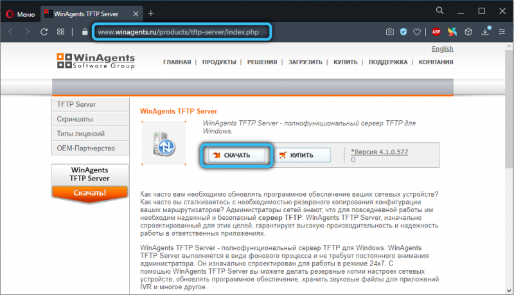The image size is (514, 295).
Task: Switch site language to English
Action: click(442, 49)
